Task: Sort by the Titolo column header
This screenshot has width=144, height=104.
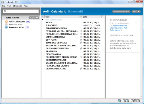Action: coord(62,17)
